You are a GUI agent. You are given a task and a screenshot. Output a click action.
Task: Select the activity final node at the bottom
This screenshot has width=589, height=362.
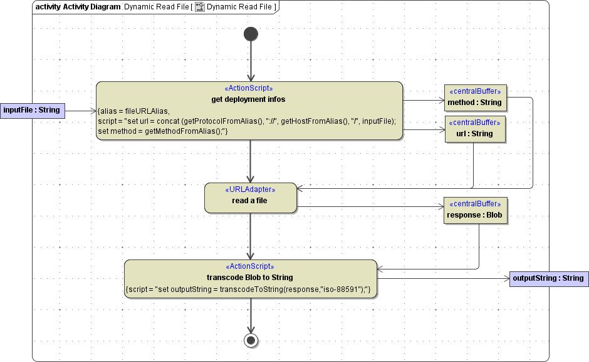pyautogui.click(x=251, y=340)
